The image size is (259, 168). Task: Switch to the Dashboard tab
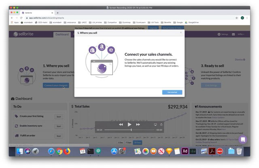62,34
